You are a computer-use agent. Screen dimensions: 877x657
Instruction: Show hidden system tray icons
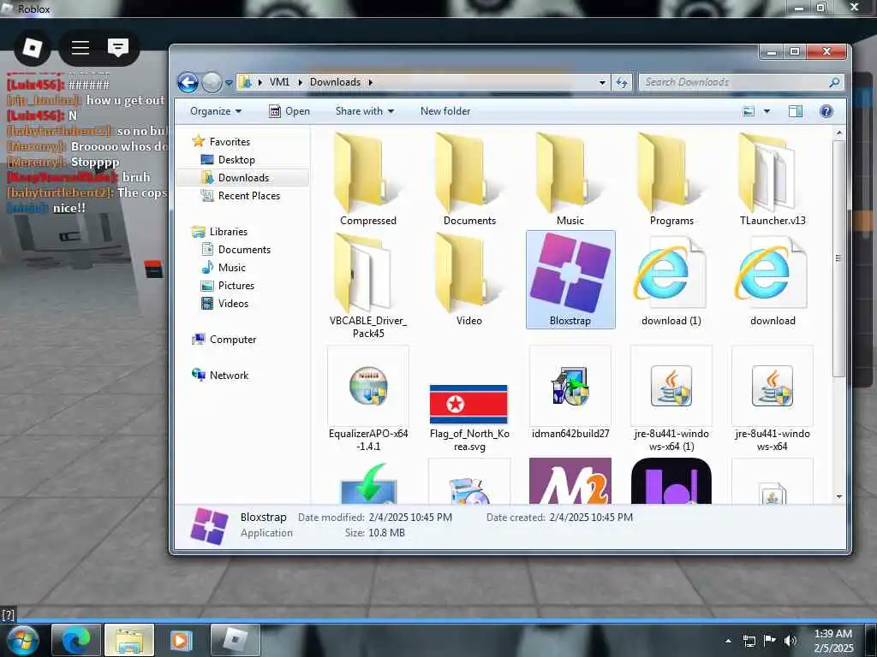pos(728,642)
